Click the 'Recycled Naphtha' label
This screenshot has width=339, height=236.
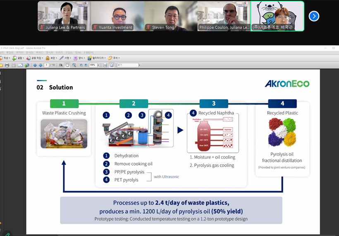(216, 113)
